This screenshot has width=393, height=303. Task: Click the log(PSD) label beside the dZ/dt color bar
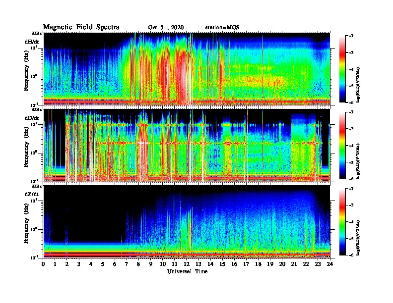coord(358,237)
